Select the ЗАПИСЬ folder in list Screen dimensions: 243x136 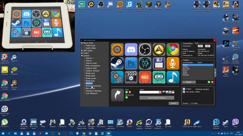198,67
